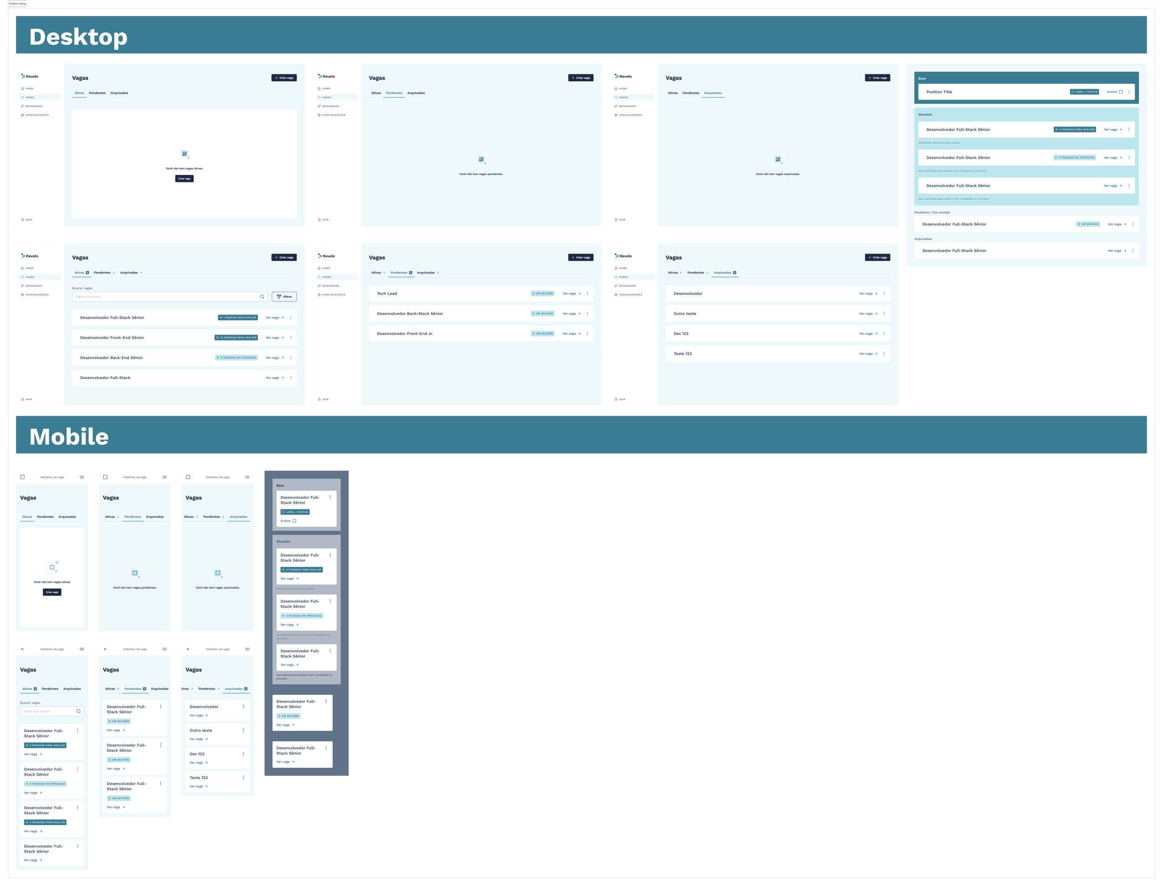The width and height of the screenshot is (1163, 886).
Task: Select Arquivadas tab in desktop frame listing Tech Lead
Action: click(427, 273)
